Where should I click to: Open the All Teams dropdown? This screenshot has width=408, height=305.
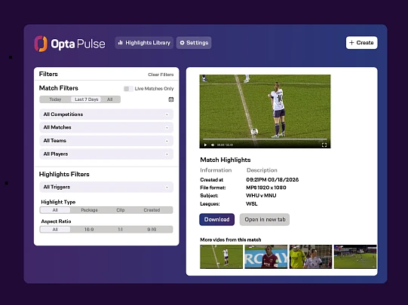(106, 141)
